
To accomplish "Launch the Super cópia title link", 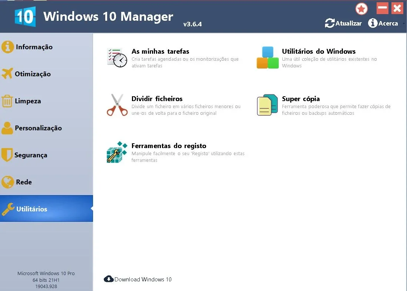I will coord(301,99).
